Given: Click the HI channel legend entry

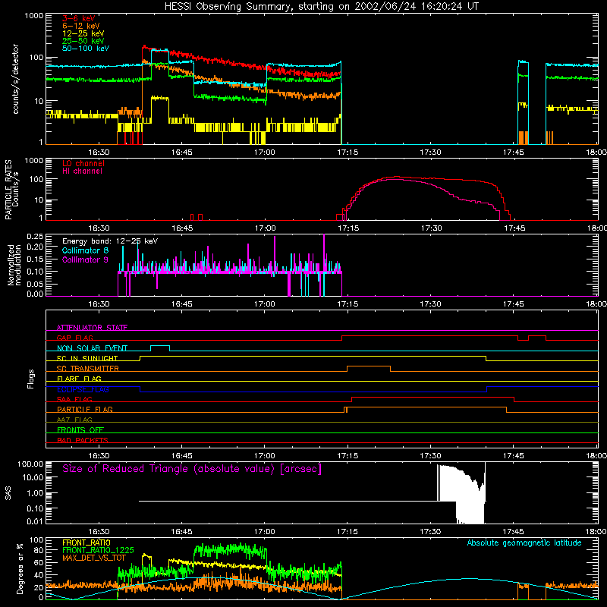Looking at the screenshot, I should pyautogui.click(x=82, y=171).
